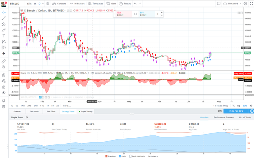This screenshot has width=254, height=158.
Task: Open Simple Trend strategy settings gear
Action: click(x=27, y=118)
